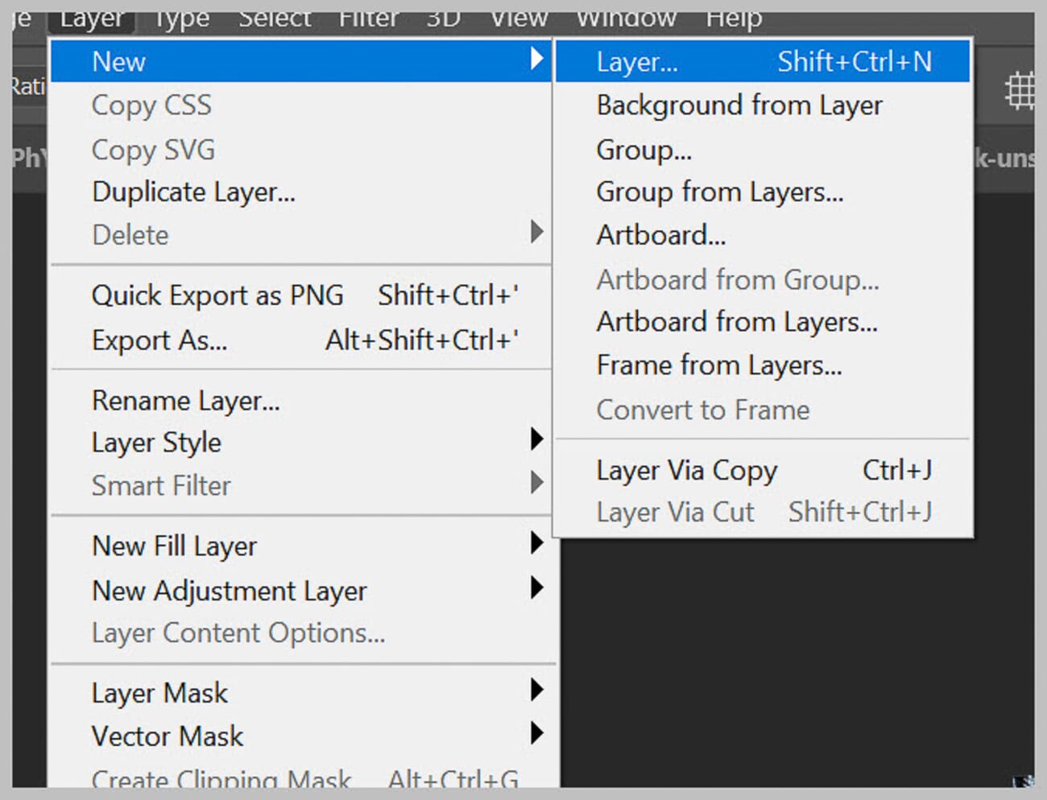Choose the Artboard... option
The width and height of the screenshot is (1047, 800).
[x=661, y=234]
